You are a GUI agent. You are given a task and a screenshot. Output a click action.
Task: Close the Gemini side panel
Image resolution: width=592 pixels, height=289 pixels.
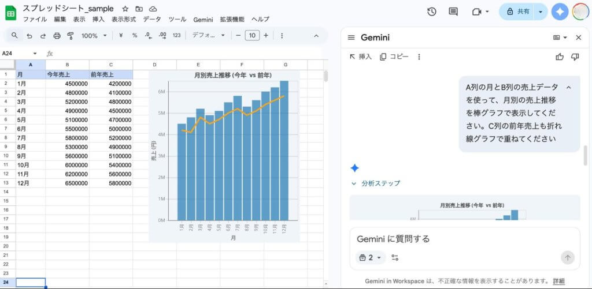tap(578, 37)
